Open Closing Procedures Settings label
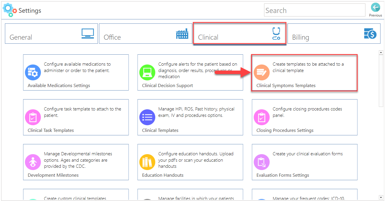386x201 pixels. click(285, 130)
